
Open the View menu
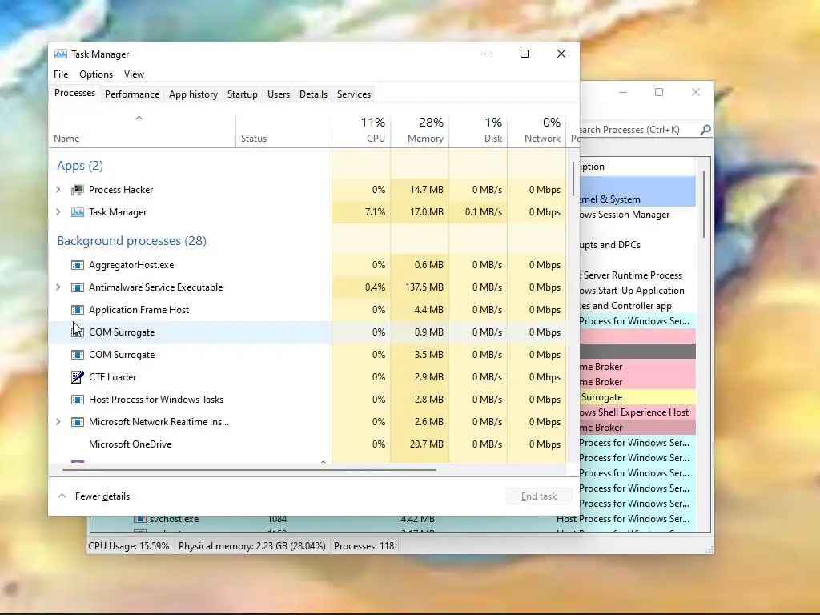click(x=134, y=74)
